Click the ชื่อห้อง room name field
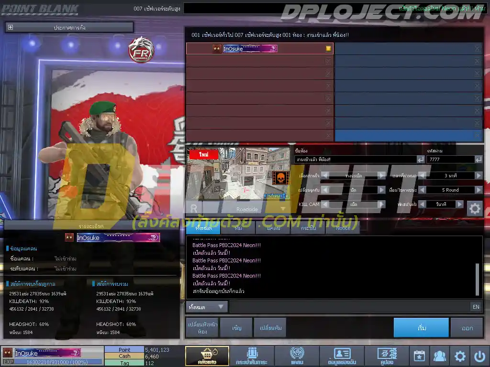 [356, 160]
